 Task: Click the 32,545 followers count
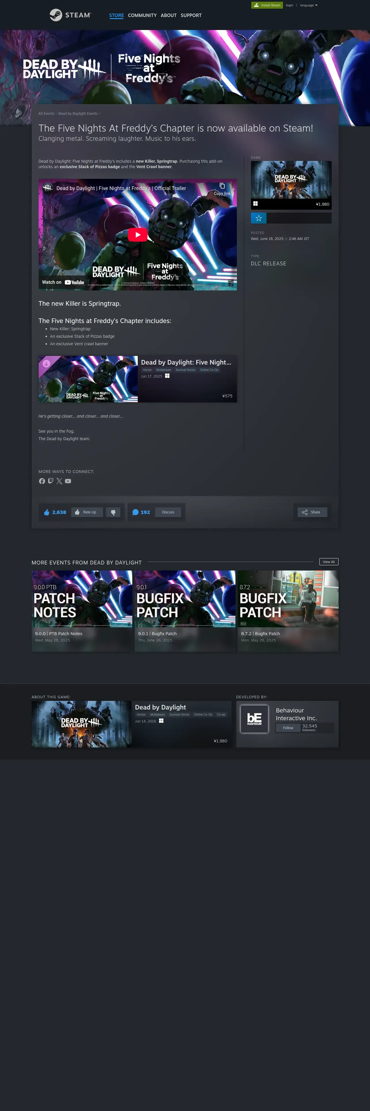[x=310, y=728]
